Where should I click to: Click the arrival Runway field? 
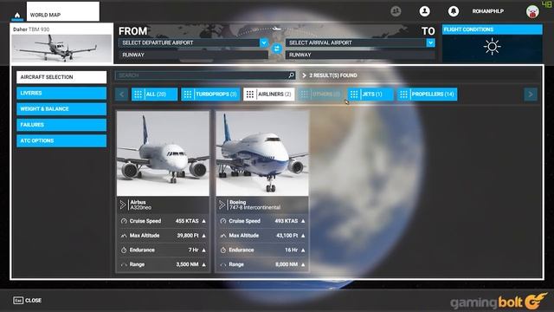tap(360, 55)
